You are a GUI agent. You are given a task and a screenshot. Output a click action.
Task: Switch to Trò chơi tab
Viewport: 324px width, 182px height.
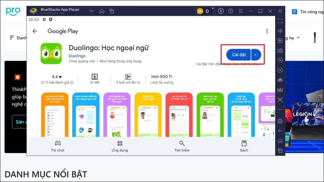click(x=58, y=146)
